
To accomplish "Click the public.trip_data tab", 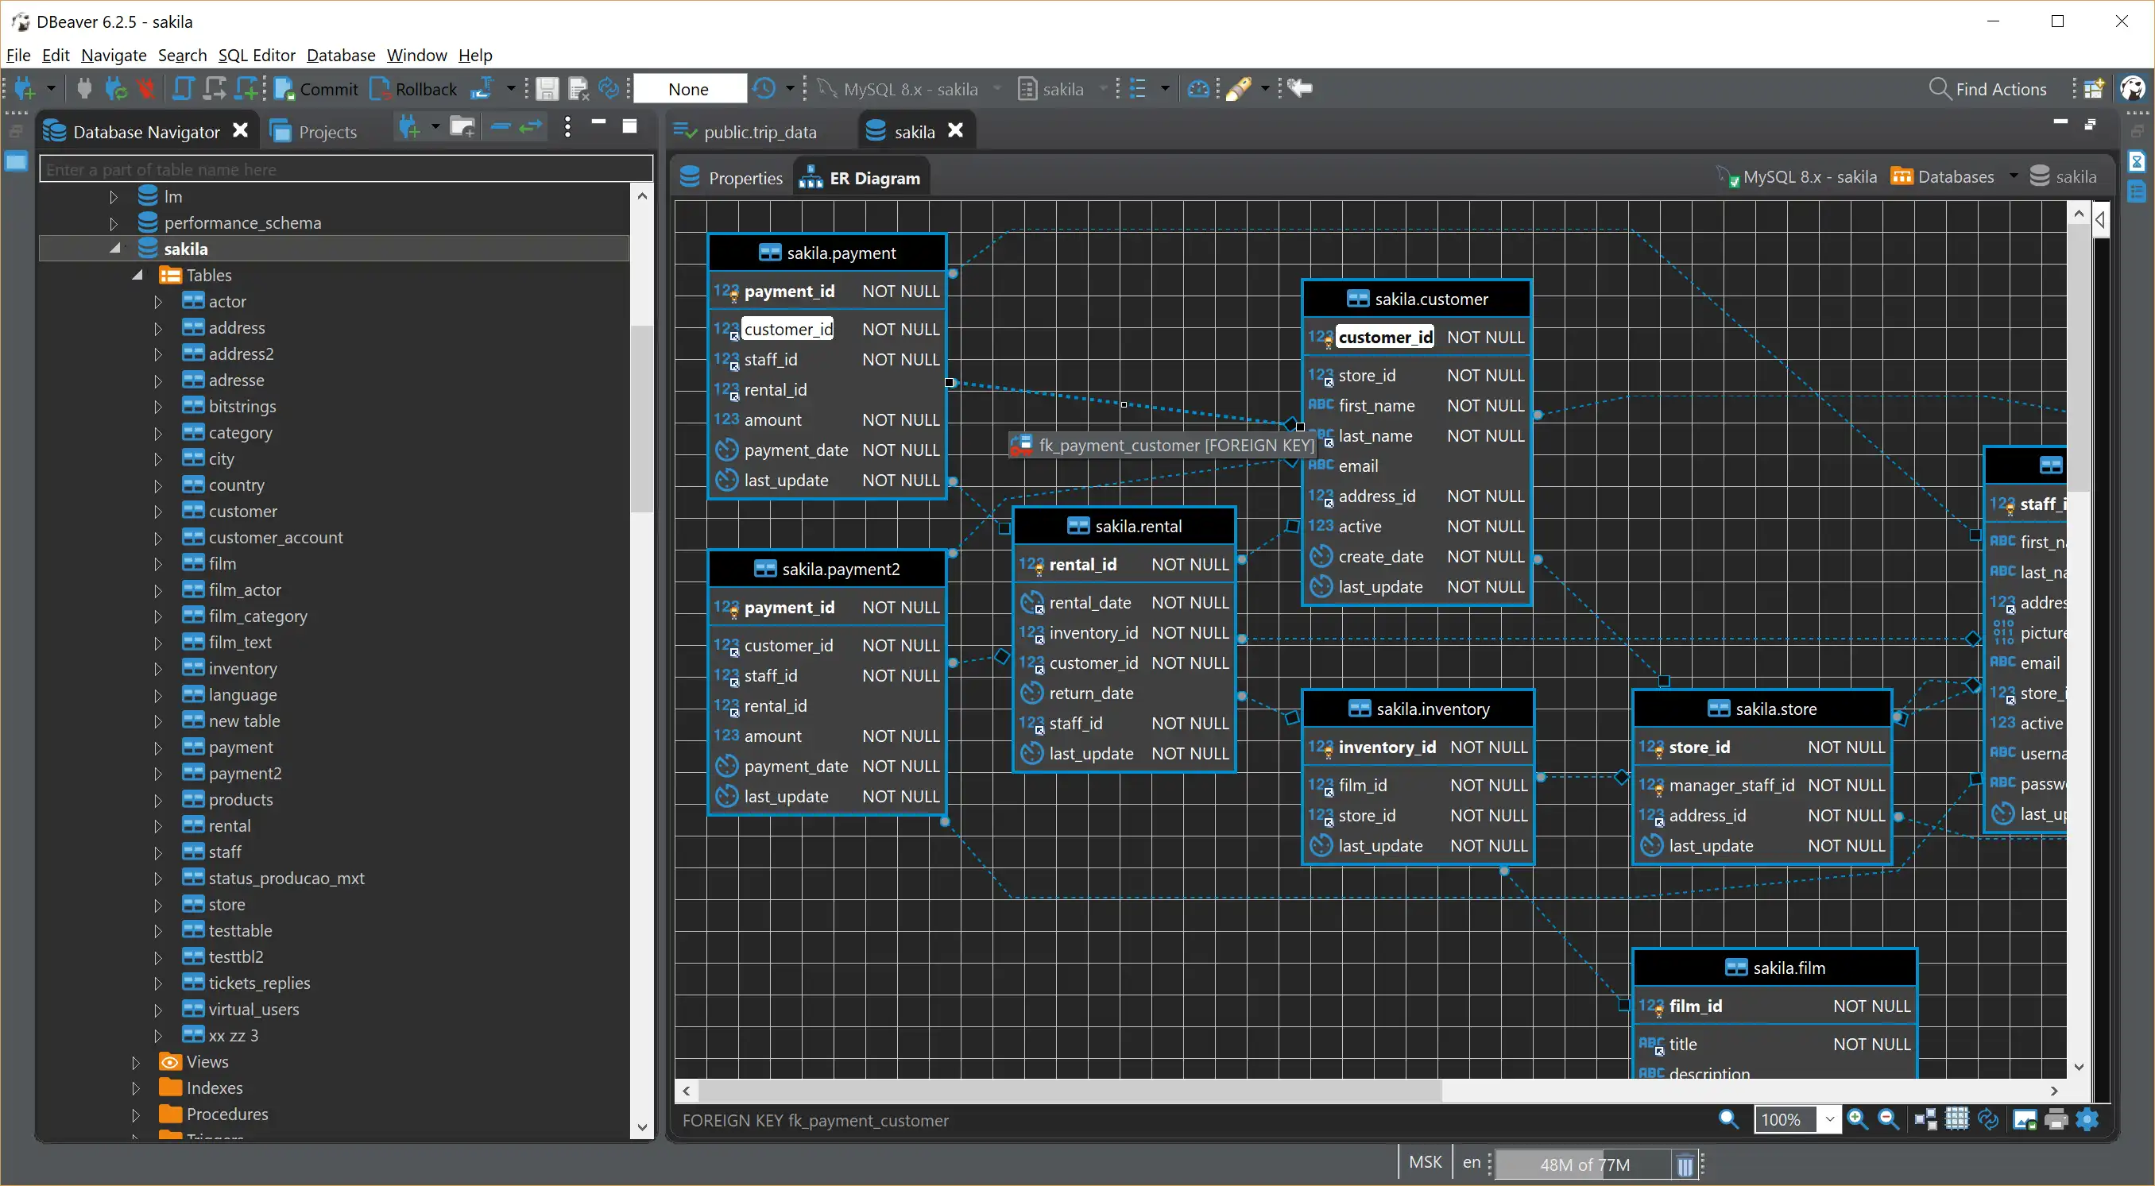I will pyautogui.click(x=758, y=131).
